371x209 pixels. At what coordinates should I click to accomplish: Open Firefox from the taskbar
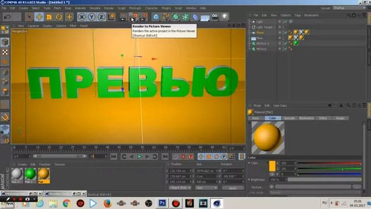point(107,203)
